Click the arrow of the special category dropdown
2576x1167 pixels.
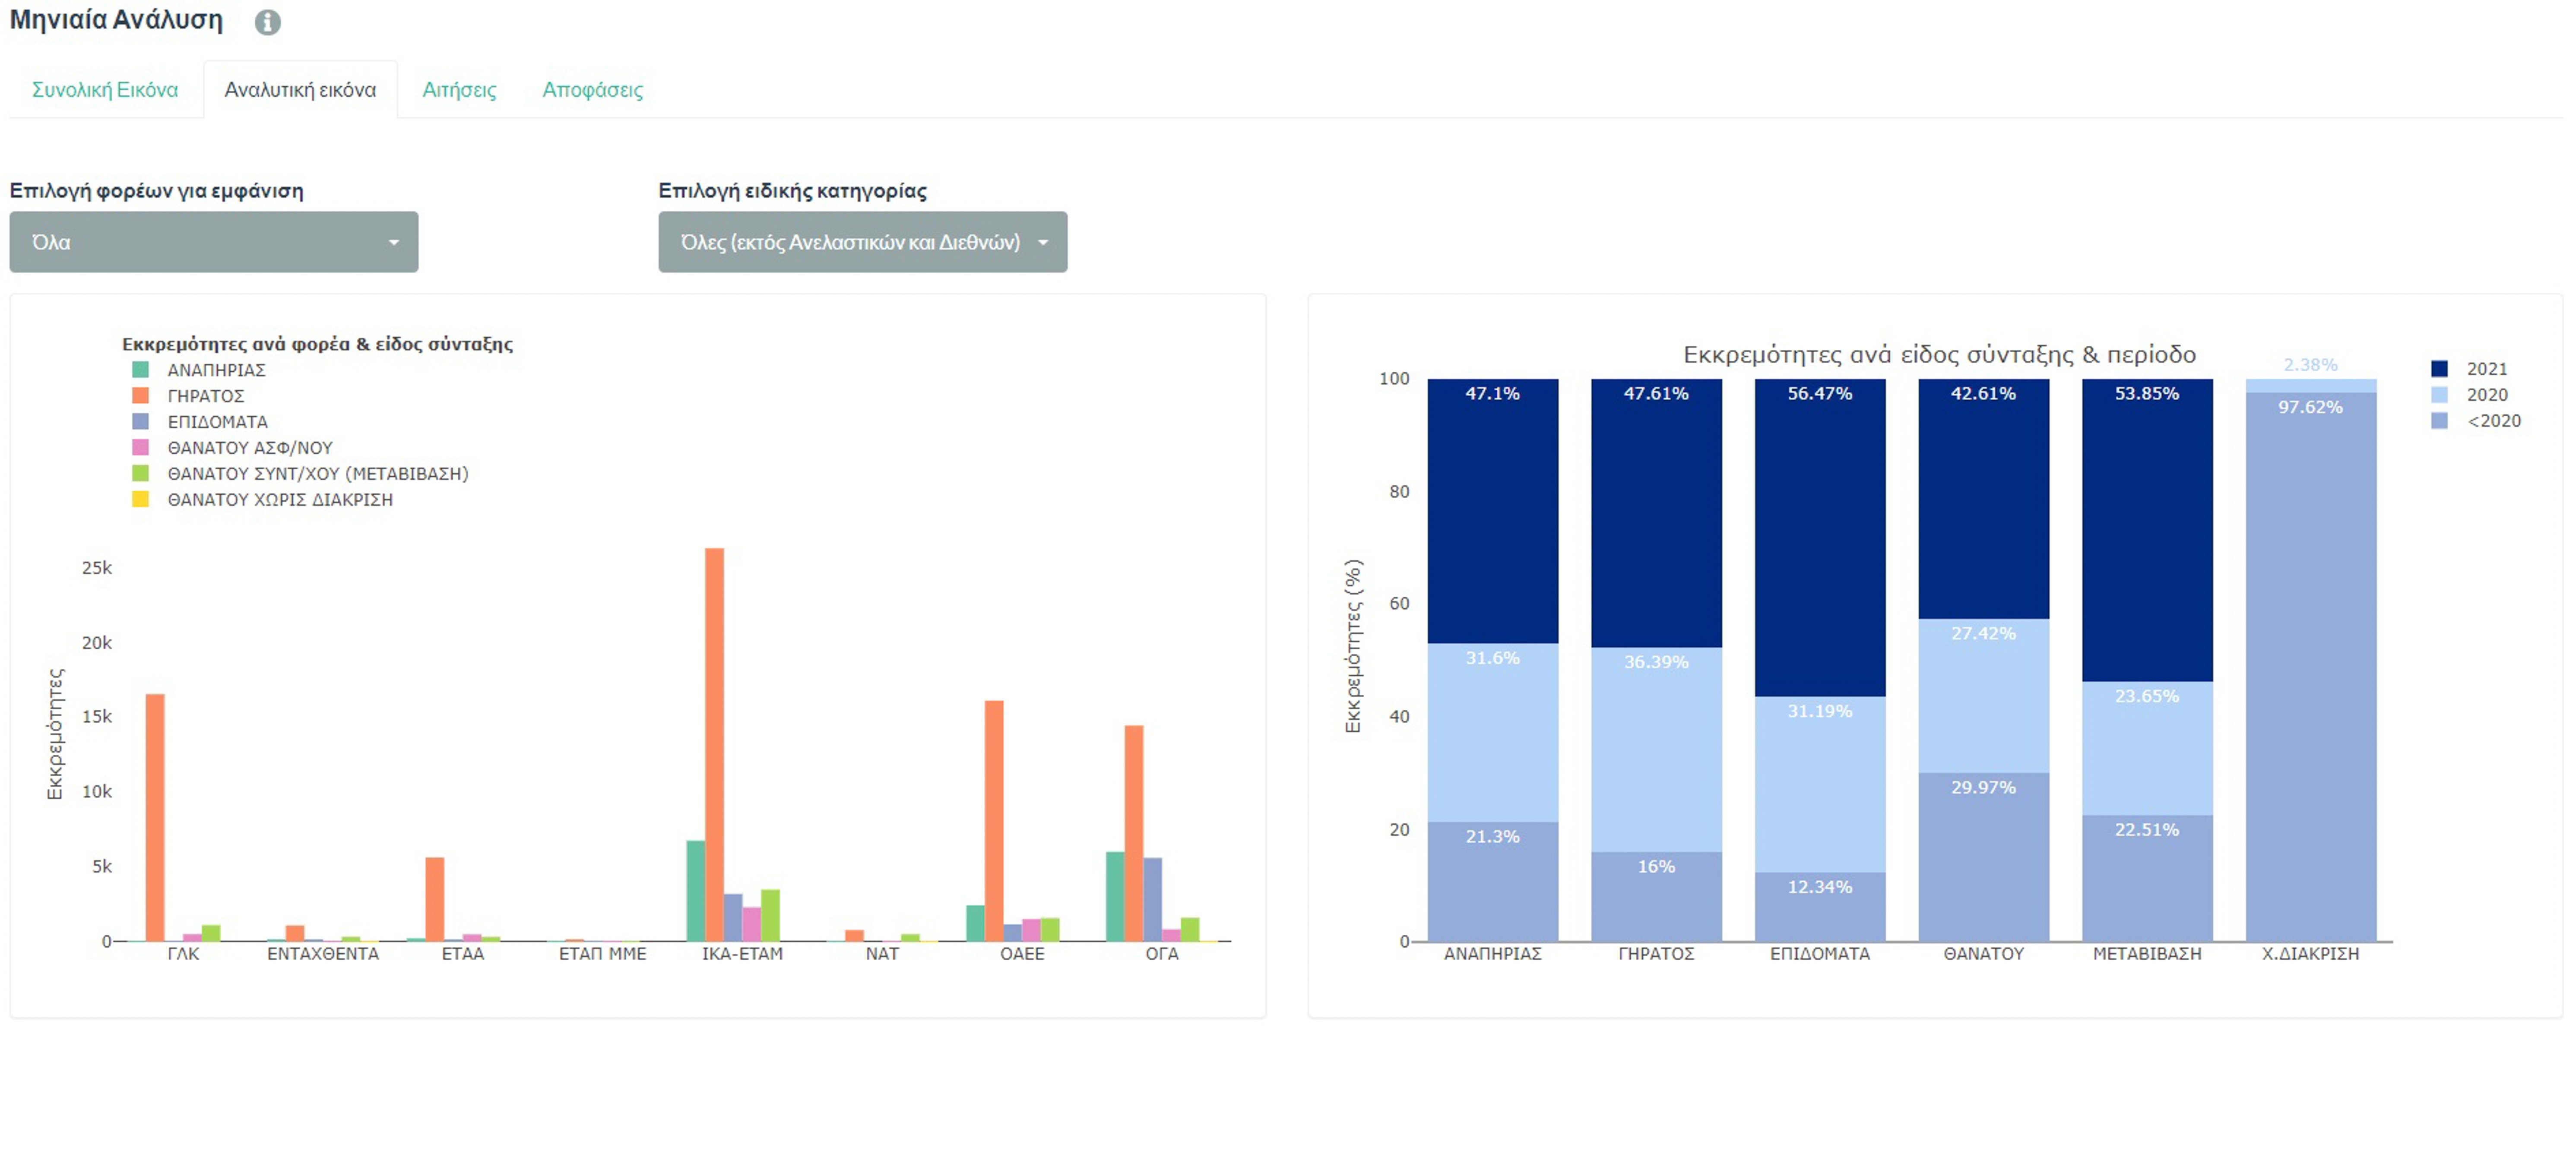click(1043, 243)
